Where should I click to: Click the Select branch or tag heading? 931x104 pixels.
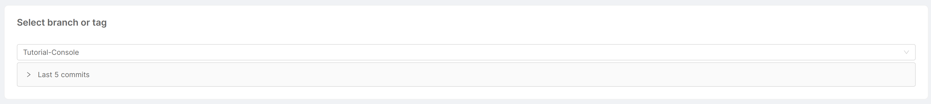[x=62, y=23]
